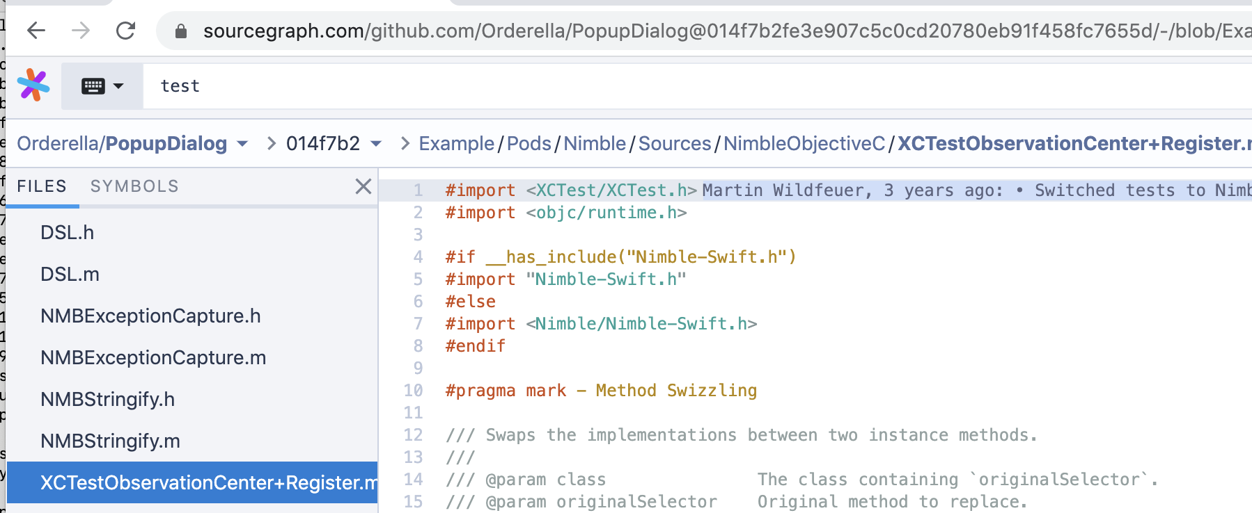Click the 'Swaps the implementations' comment line
Screen dimensions: 1252x513
tap(742, 434)
